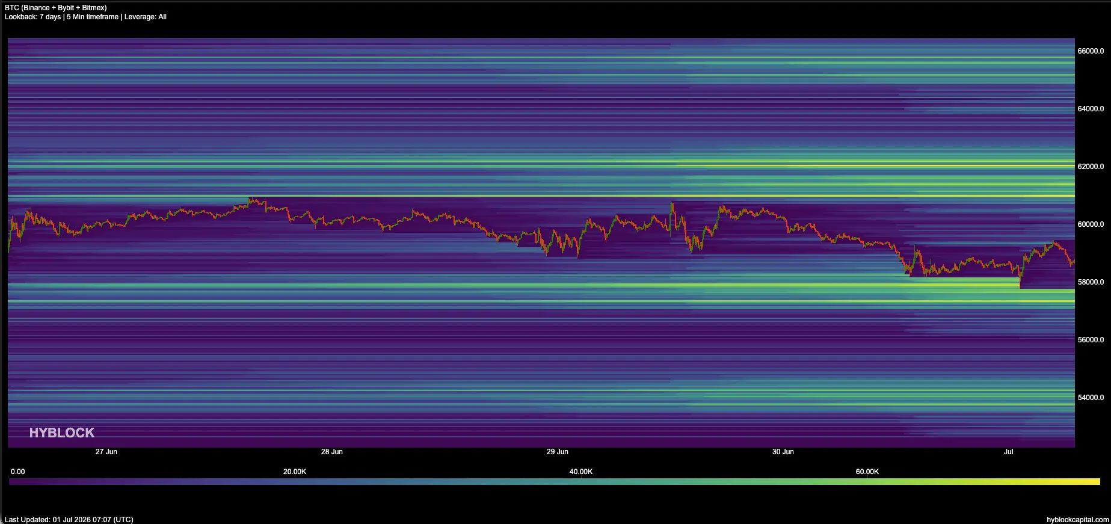Select the 60000.0 price axis label

coord(1091,224)
